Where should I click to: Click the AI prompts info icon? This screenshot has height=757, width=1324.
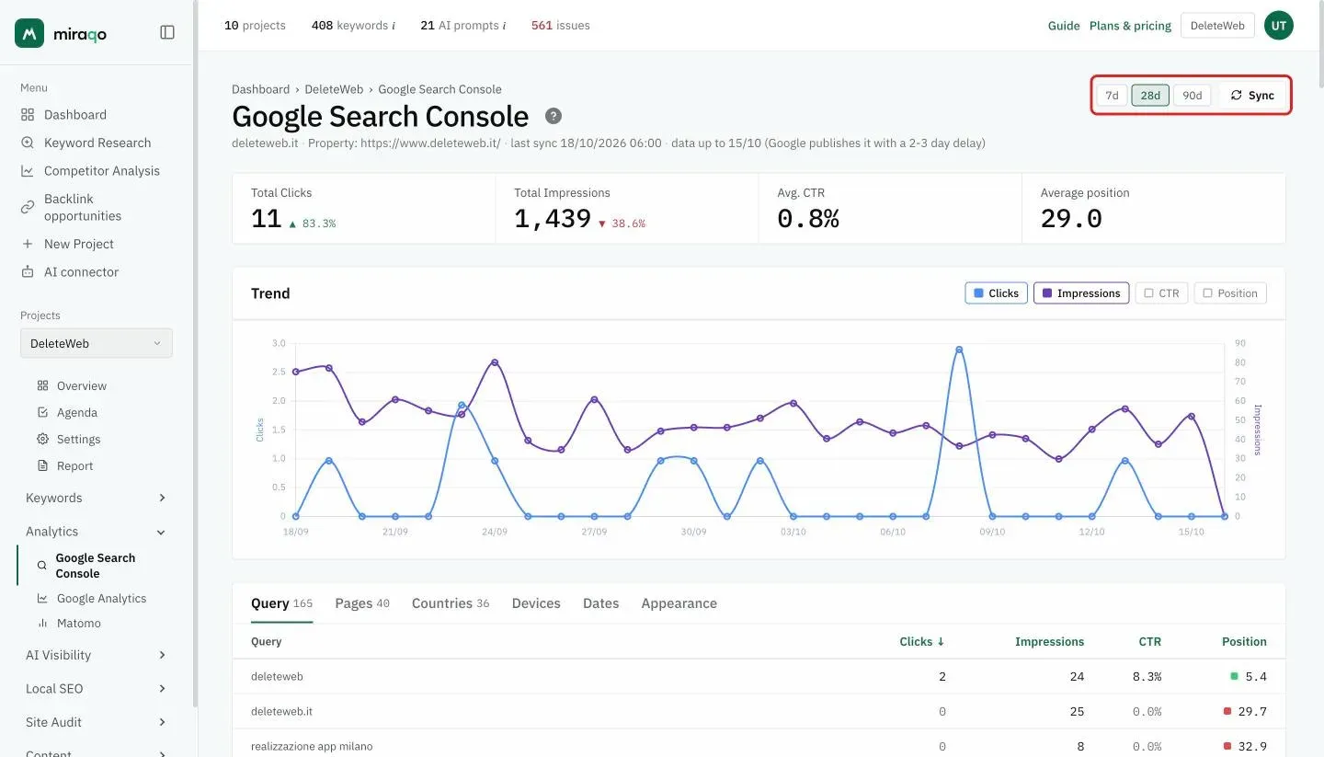pos(504,26)
